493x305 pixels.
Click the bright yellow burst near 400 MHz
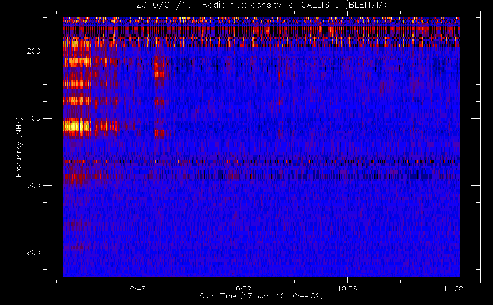(77, 126)
